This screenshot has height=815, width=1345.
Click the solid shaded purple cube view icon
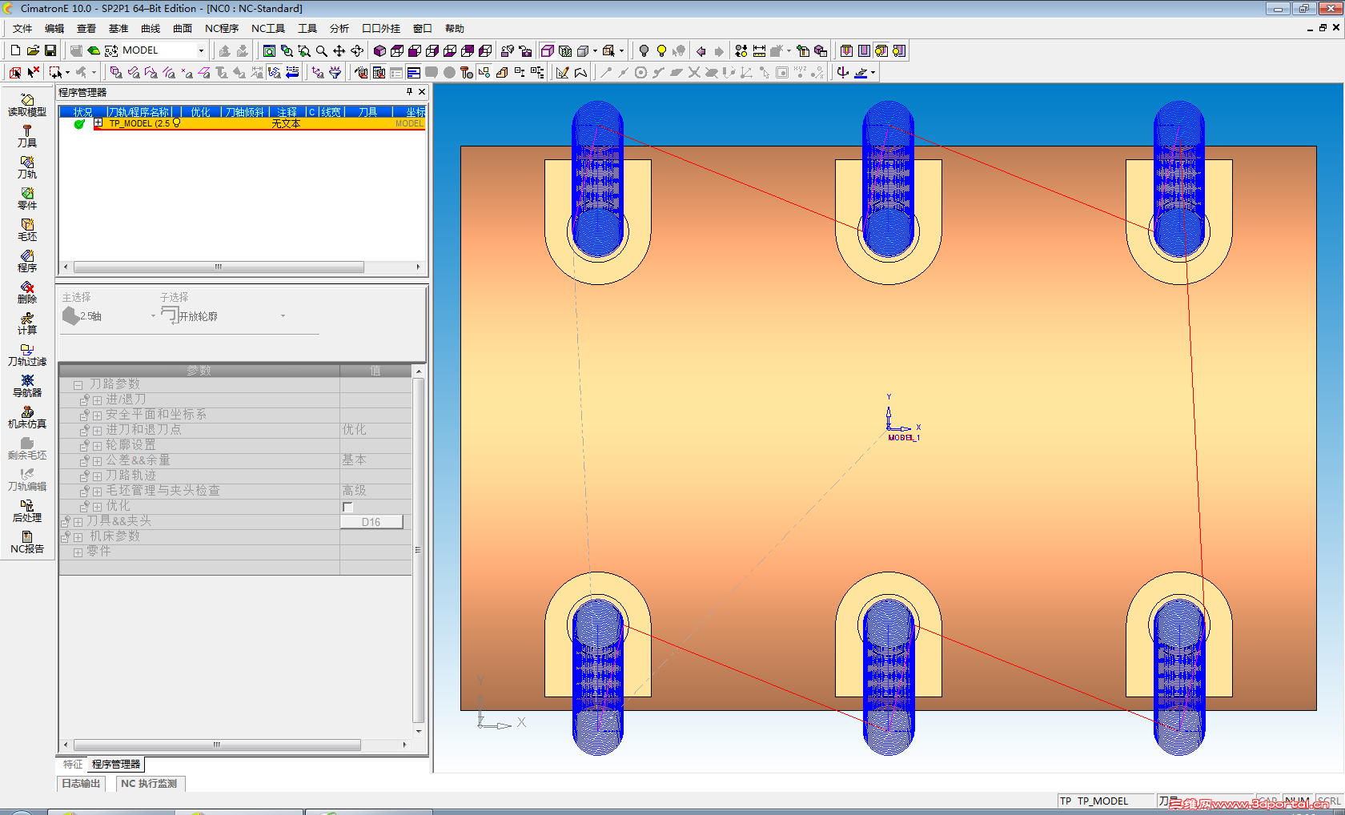379,50
